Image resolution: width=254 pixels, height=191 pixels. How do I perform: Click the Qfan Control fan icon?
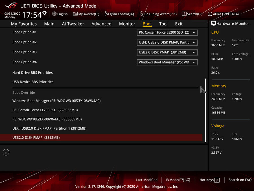pyautogui.click(x=107, y=14)
